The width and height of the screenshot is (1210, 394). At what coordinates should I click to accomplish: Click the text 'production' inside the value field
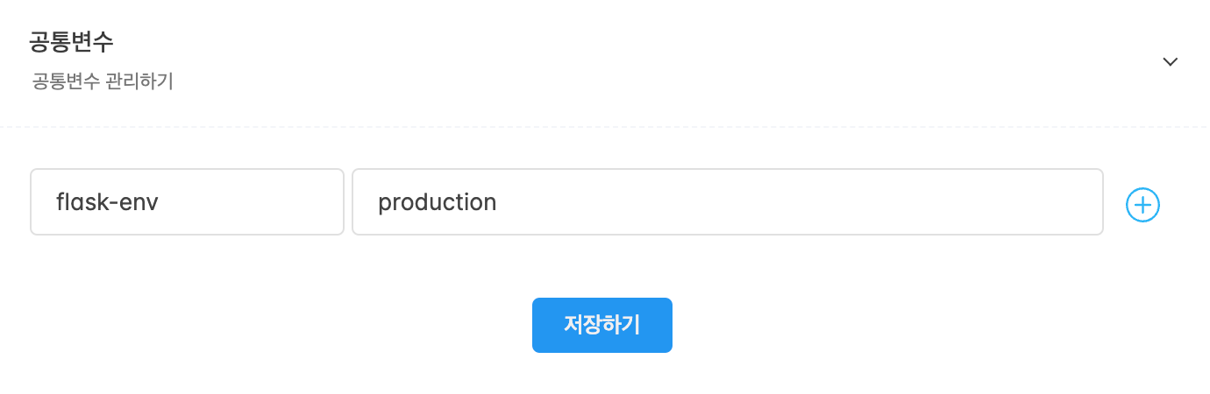[x=437, y=203]
